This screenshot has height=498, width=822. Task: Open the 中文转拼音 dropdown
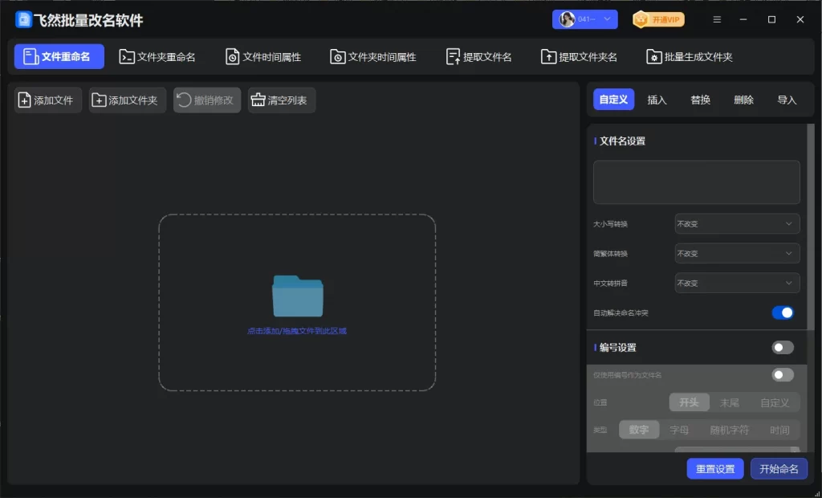pos(737,284)
